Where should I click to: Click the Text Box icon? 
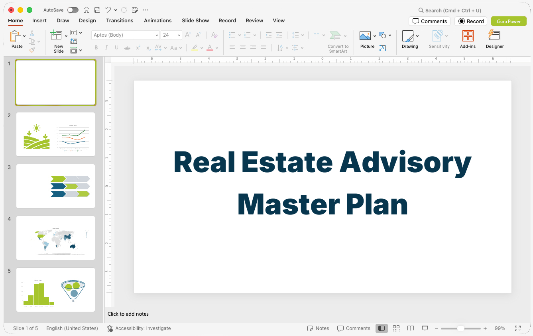coord(383,48)
